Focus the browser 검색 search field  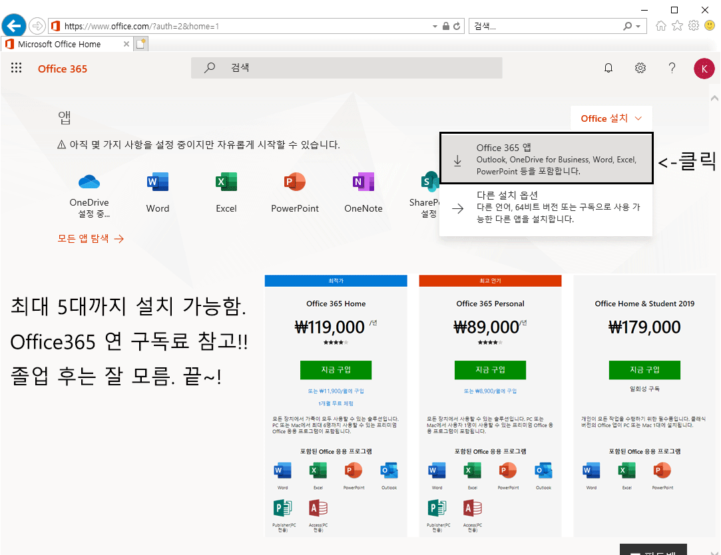(x=547, y=26)
